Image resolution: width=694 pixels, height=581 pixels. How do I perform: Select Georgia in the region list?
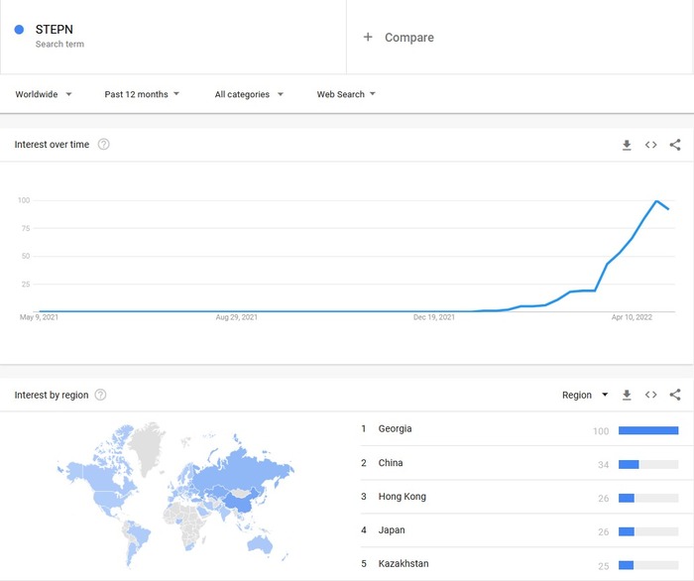point(395,429)
